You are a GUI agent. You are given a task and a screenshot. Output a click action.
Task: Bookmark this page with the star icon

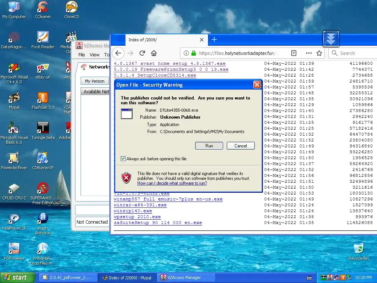(x=319, y=53)
